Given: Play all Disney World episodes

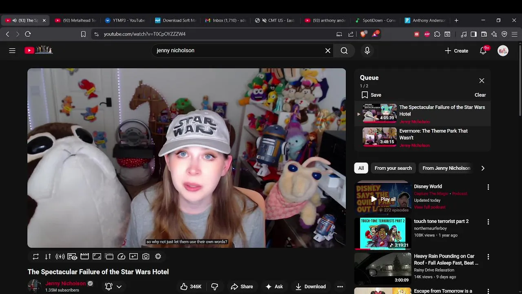Looking at the screenshot, I should point(383,199).
